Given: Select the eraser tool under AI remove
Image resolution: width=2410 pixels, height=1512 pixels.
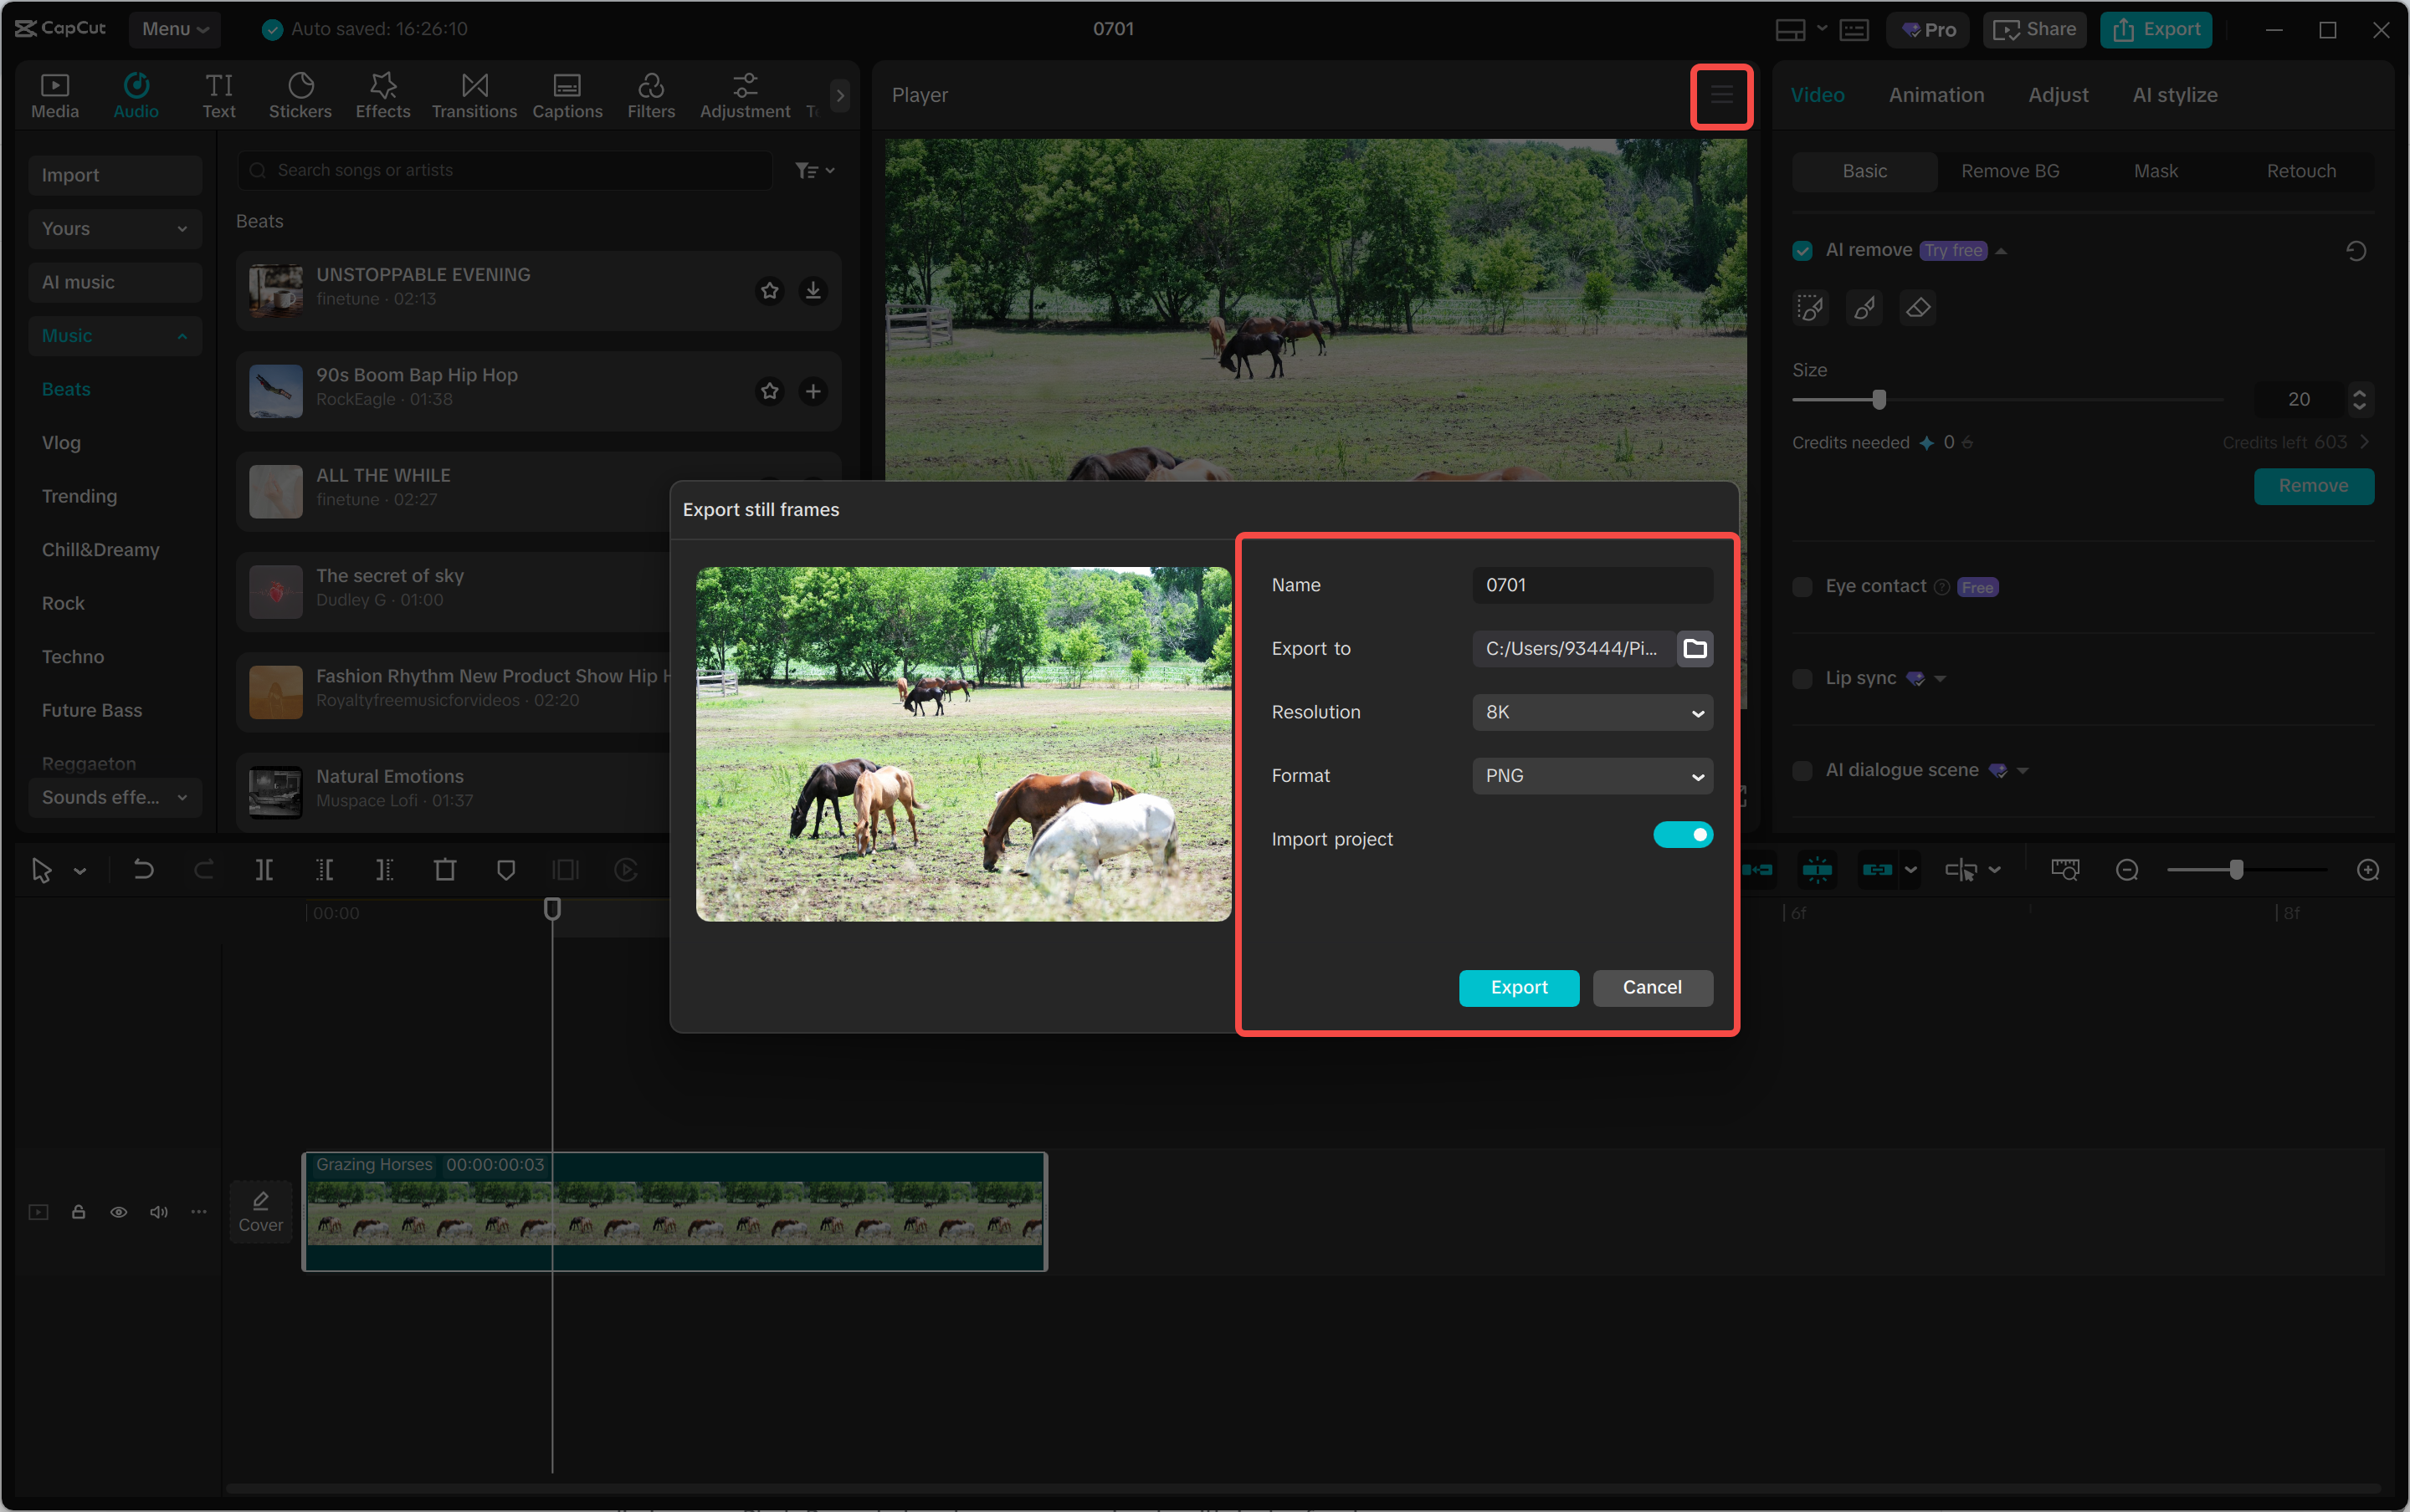Looking at the screenshot, I should coord(1915,308).
